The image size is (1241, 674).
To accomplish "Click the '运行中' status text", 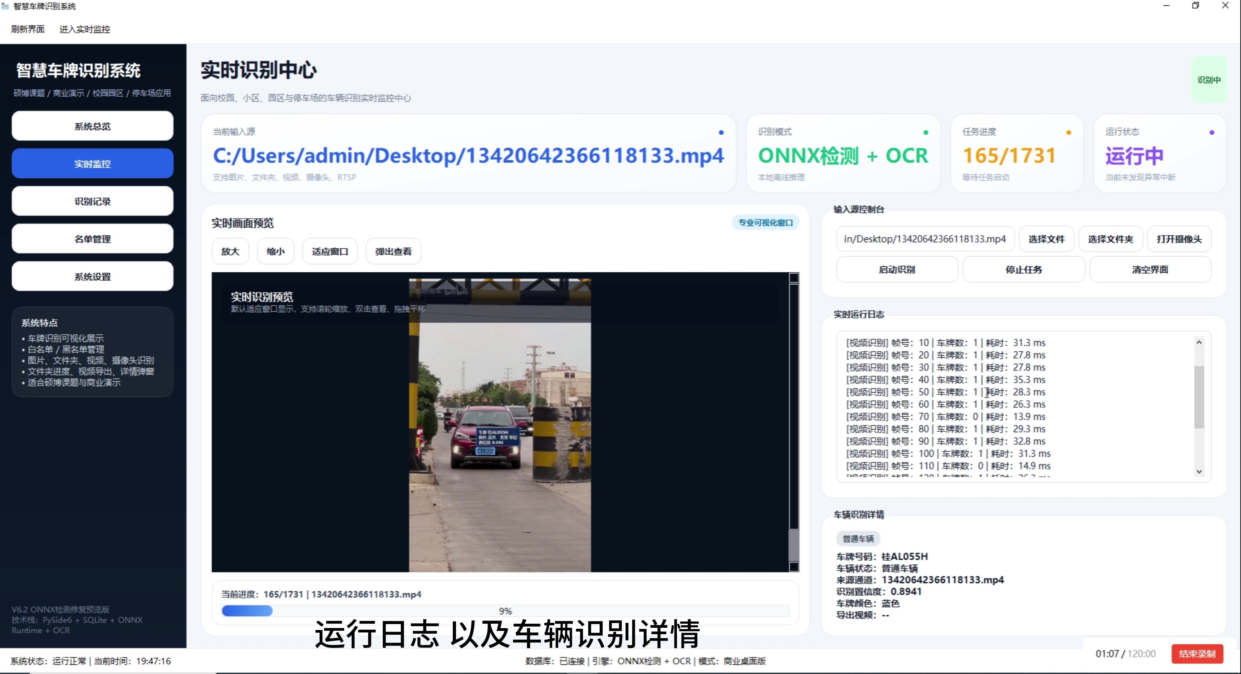I will coord(1135,156).
